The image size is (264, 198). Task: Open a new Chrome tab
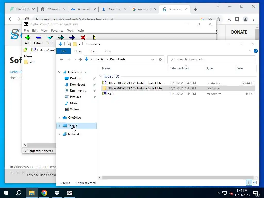coord(195,9)
